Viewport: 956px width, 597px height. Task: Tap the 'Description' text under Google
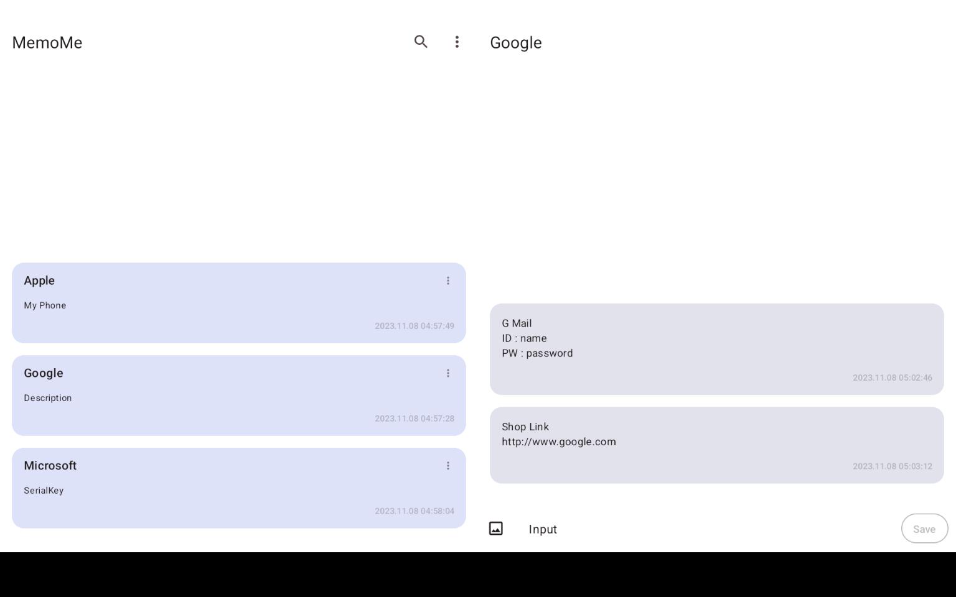pos(48,398)
